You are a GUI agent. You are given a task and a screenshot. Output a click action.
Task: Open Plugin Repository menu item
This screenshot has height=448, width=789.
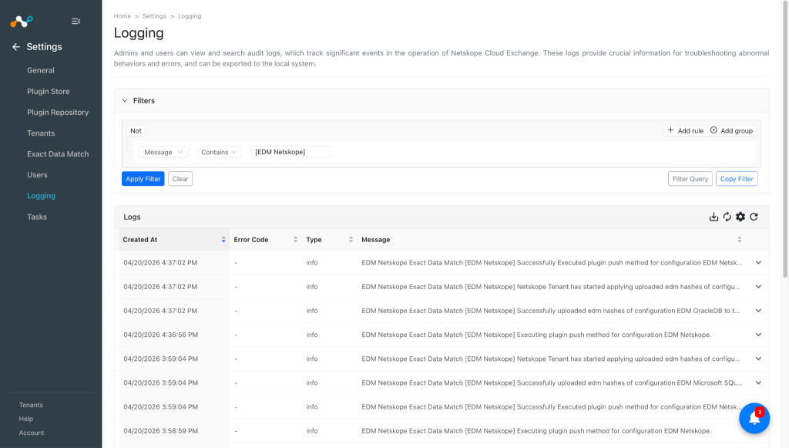[58, 113]
